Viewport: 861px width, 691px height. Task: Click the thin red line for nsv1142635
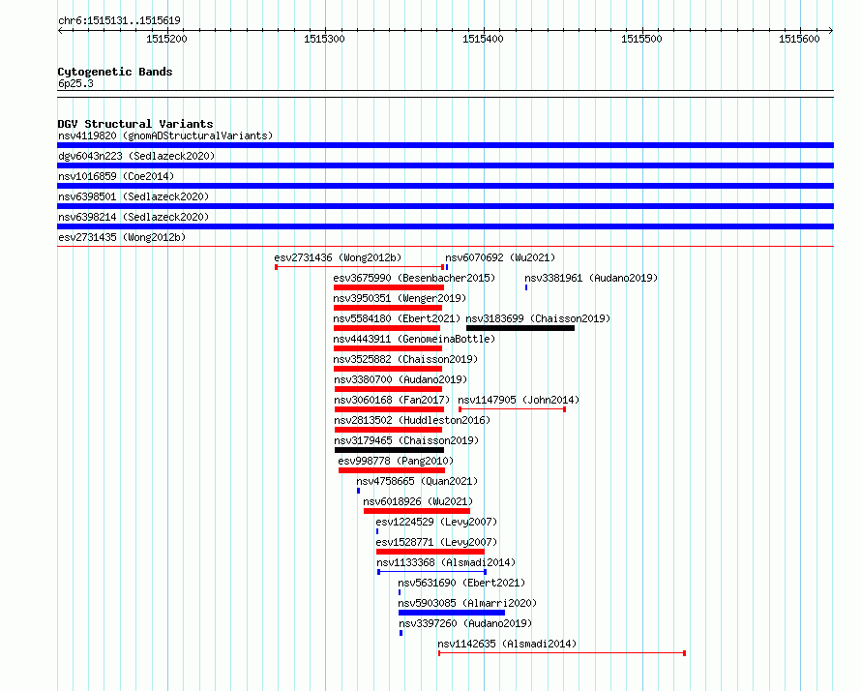(562, 653)
